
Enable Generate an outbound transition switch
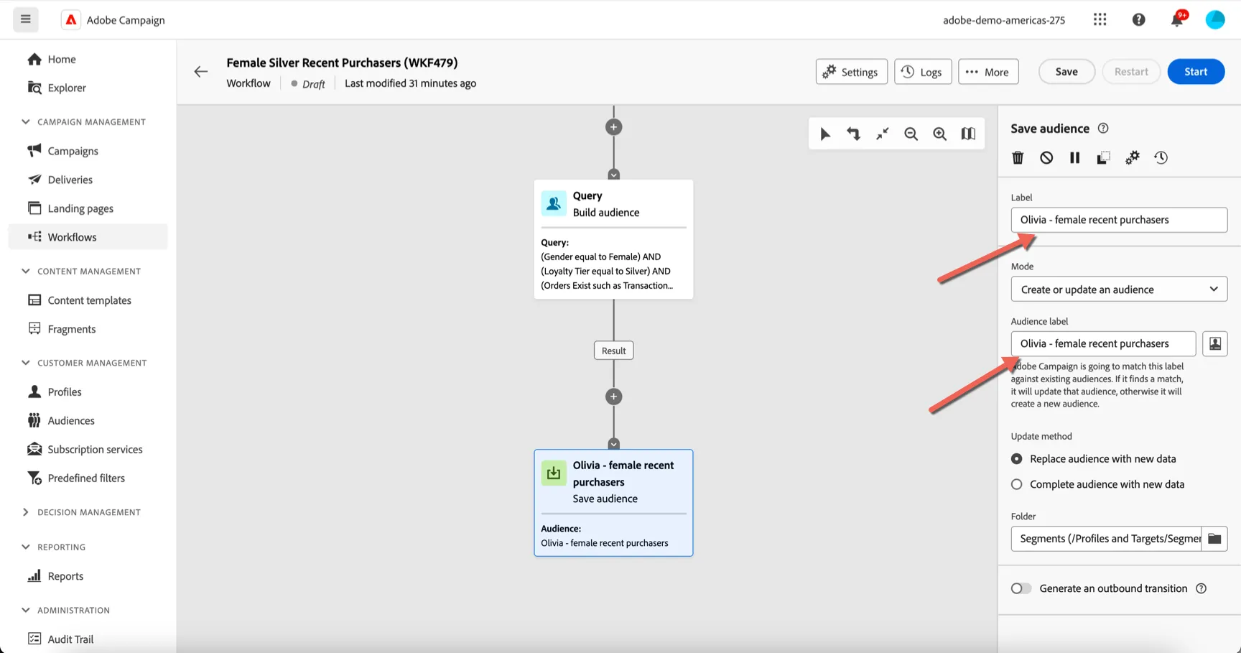(x=1021, y=588)
